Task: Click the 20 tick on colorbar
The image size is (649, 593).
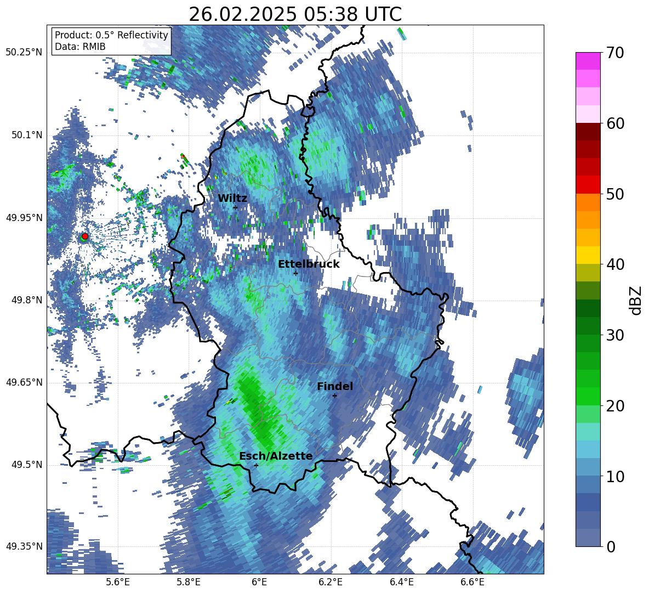Action: click(615, 406)
